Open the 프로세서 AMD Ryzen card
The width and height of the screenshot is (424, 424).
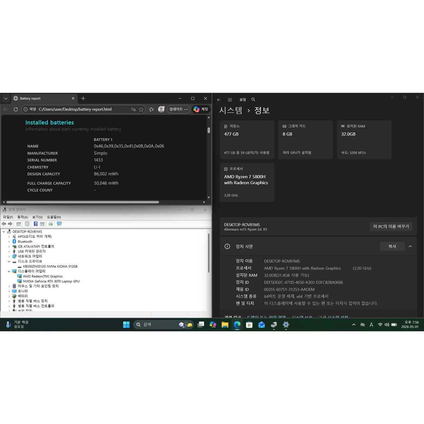(247, 182)
